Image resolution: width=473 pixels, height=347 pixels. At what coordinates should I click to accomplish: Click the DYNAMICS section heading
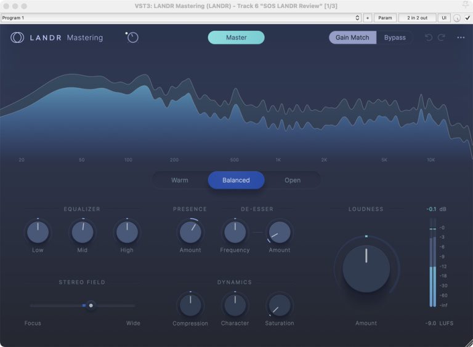[235, 282]
